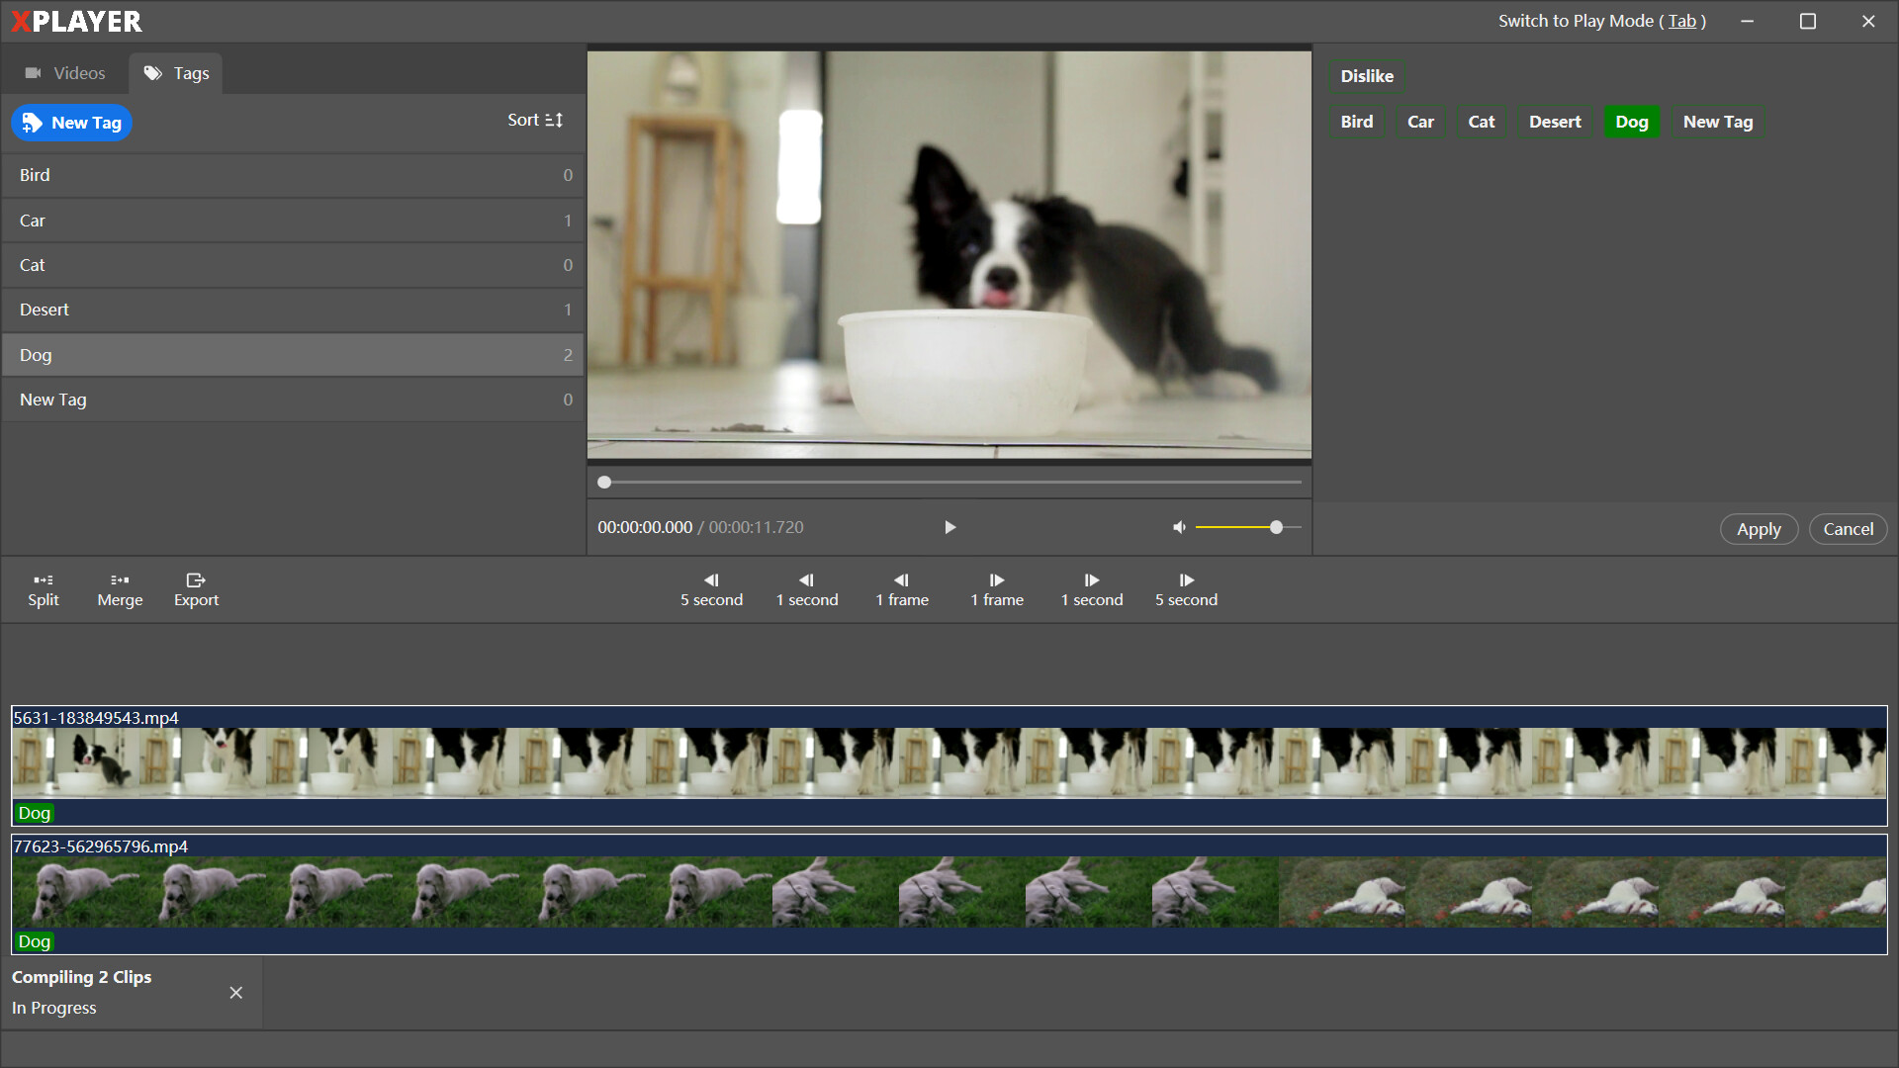Click the 00:00:00.000 current time text
Image resolution: width=1899 pixels, height=1068 pixels.
click(x=645, y=527)
